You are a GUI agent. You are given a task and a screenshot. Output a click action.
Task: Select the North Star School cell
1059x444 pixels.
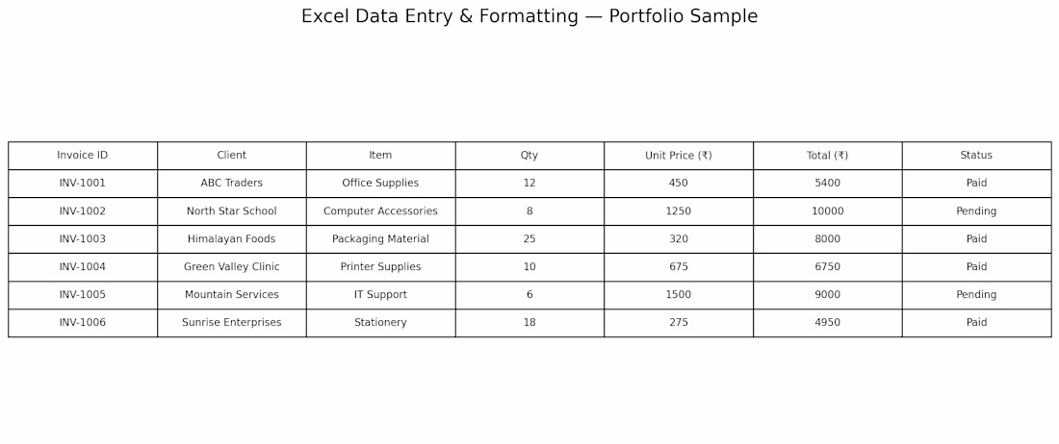tap(232, 211)
